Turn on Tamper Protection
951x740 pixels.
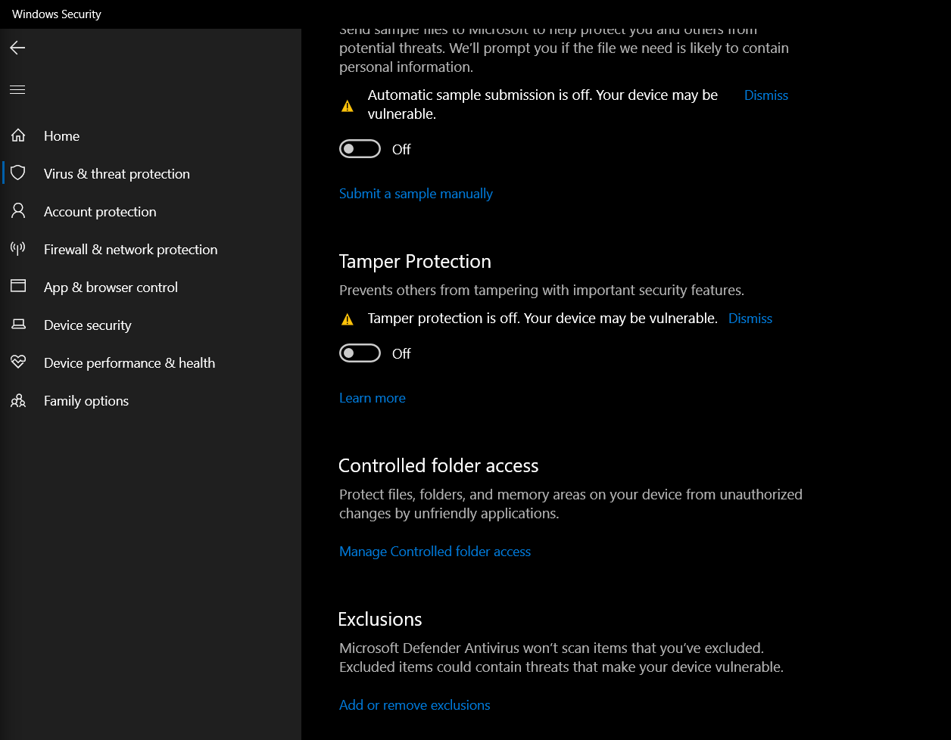(360, 353)
